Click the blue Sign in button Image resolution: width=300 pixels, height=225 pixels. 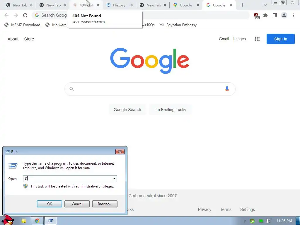(280, 39)
